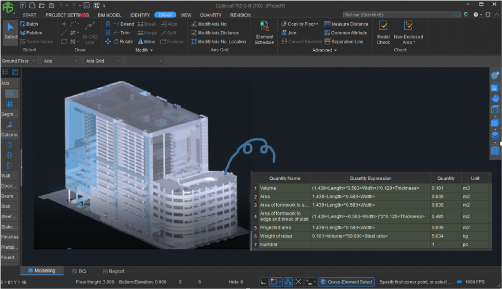Click the Measure Distance tool
The width and height of the screenshot is (502, 289).
tap(346, 24)
